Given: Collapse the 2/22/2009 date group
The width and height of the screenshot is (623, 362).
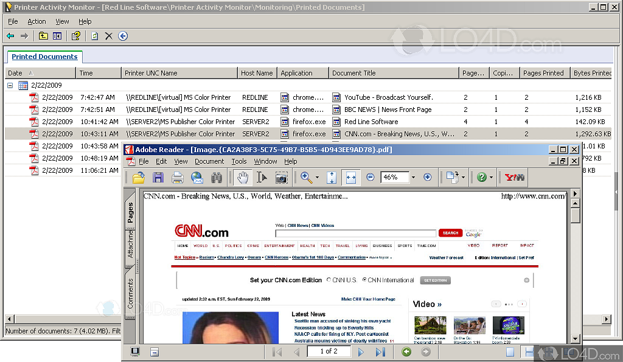Looking at the screenshot, I should (x=10, y=86).
